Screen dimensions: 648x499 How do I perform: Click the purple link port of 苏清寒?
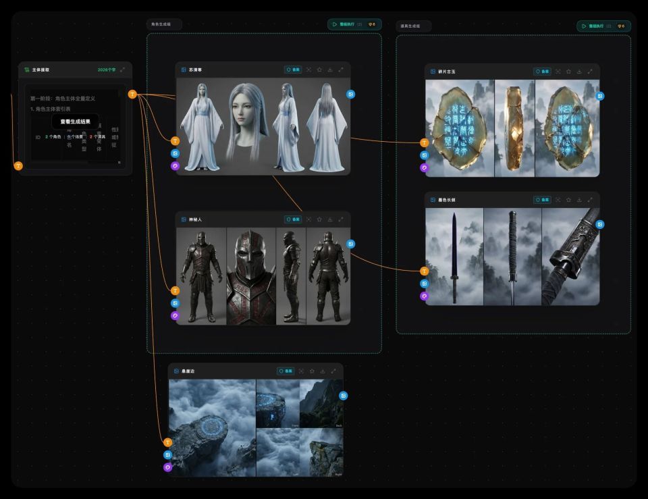pos(175,166)
